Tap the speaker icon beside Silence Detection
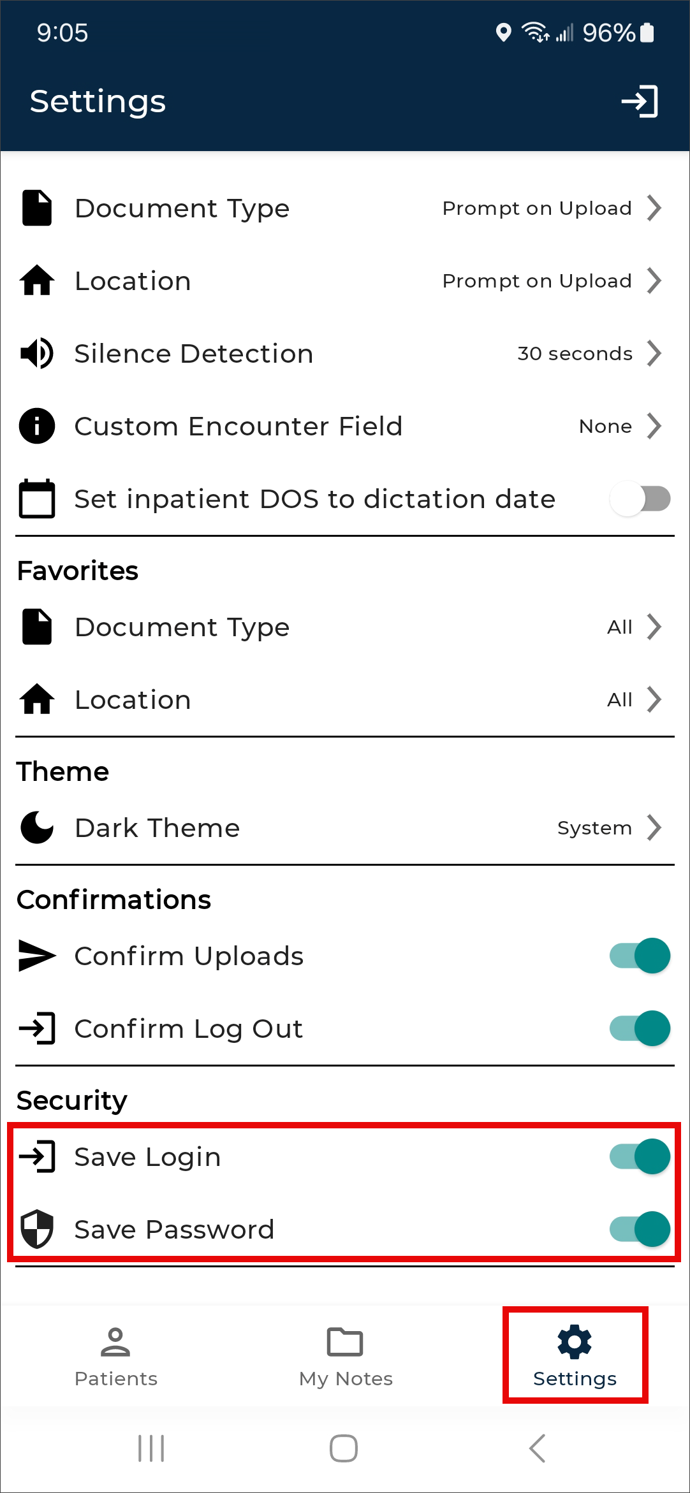Viewport: 690px width, 1493px height. [37, 354]
